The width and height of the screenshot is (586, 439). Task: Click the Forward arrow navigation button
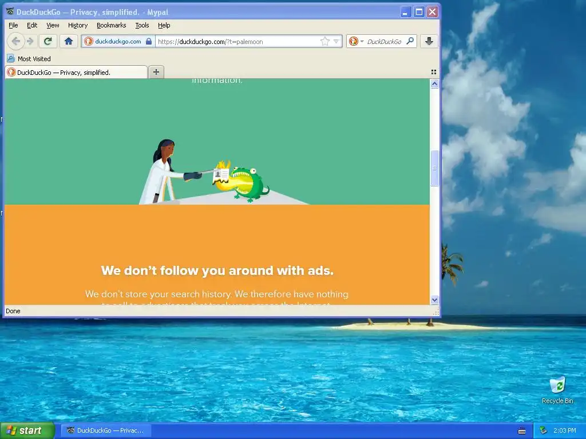[31, 41]
